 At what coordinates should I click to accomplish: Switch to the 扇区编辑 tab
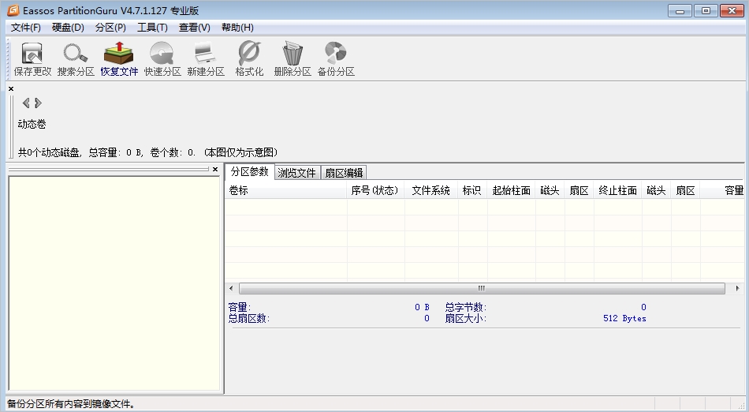(x=344, y=173)
